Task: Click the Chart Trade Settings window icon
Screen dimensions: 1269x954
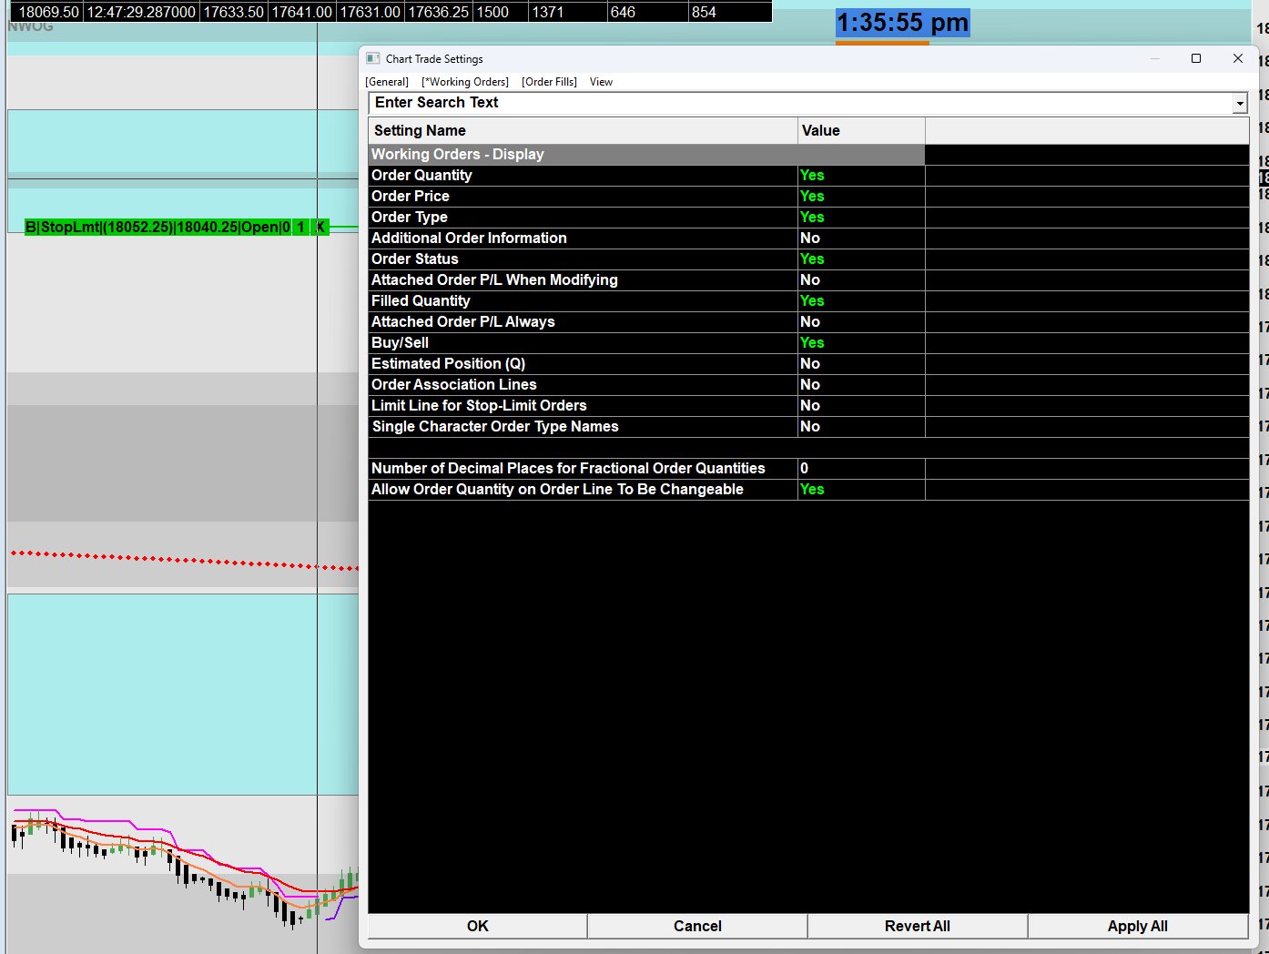Action: [372, 58]
